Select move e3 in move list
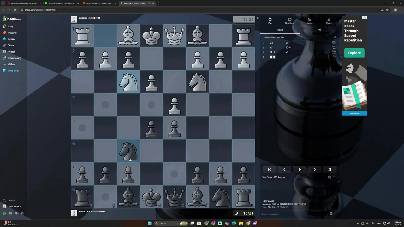This screenshot has width=404, height=227. pos(271,47)
